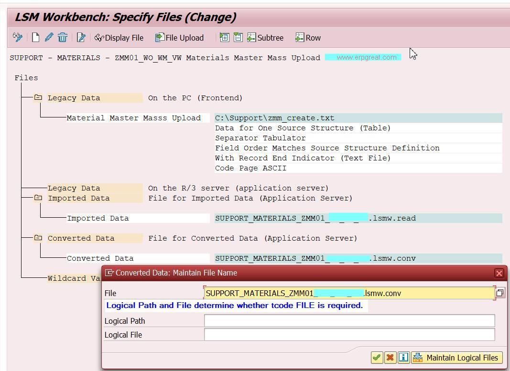Select the Wildcard Value tree node

74,278
